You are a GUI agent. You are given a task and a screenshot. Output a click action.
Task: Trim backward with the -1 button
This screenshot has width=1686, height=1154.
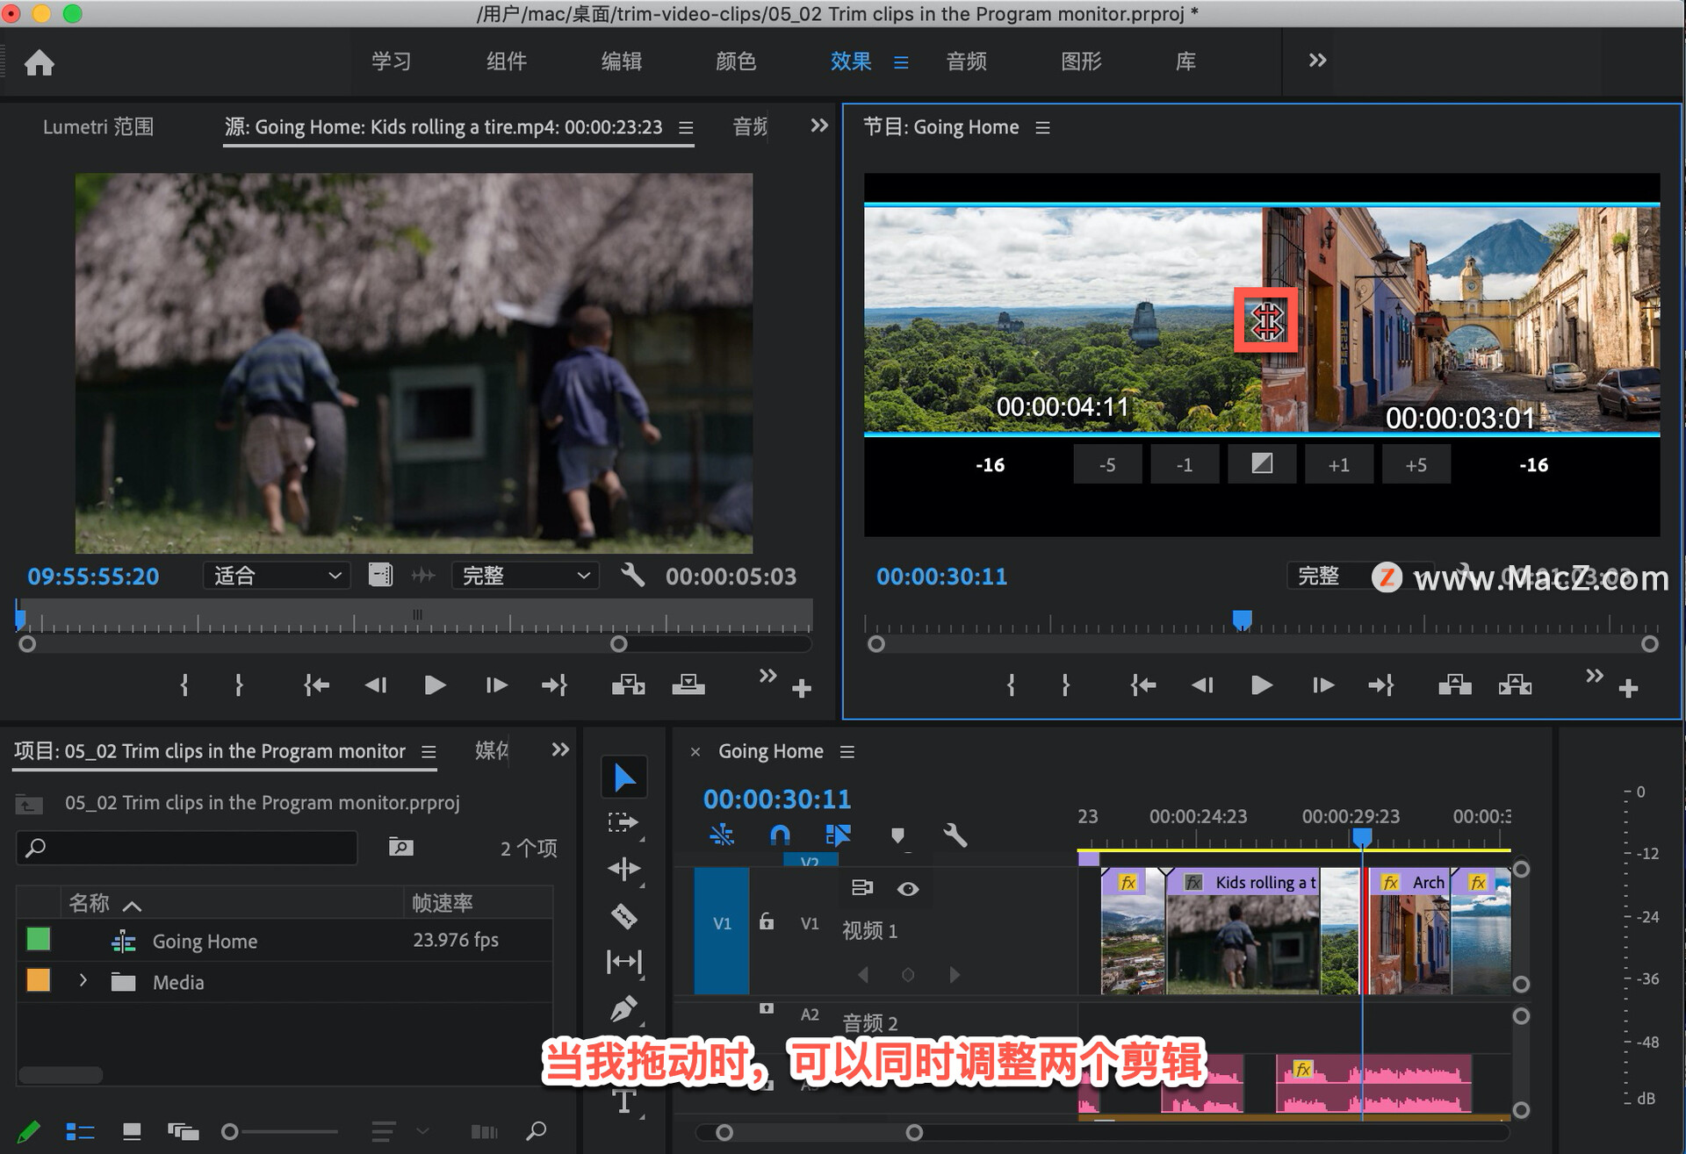click(x=1184, y=464)
